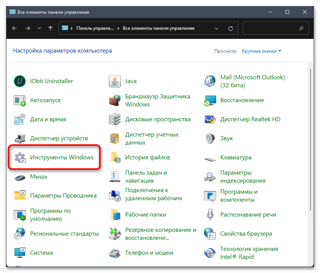Click the Панель управления breadcrumb segment

coord(95,28)
